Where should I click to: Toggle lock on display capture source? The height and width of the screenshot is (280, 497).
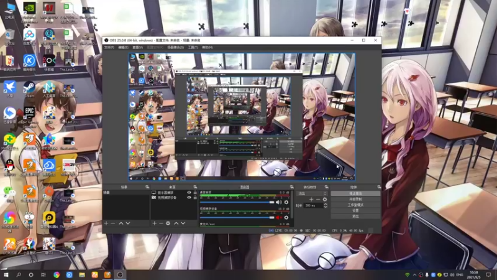point(195,193)
